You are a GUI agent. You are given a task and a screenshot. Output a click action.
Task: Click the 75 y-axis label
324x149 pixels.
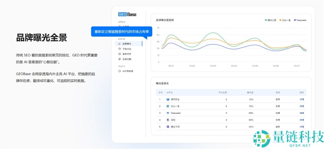[158, 28]
